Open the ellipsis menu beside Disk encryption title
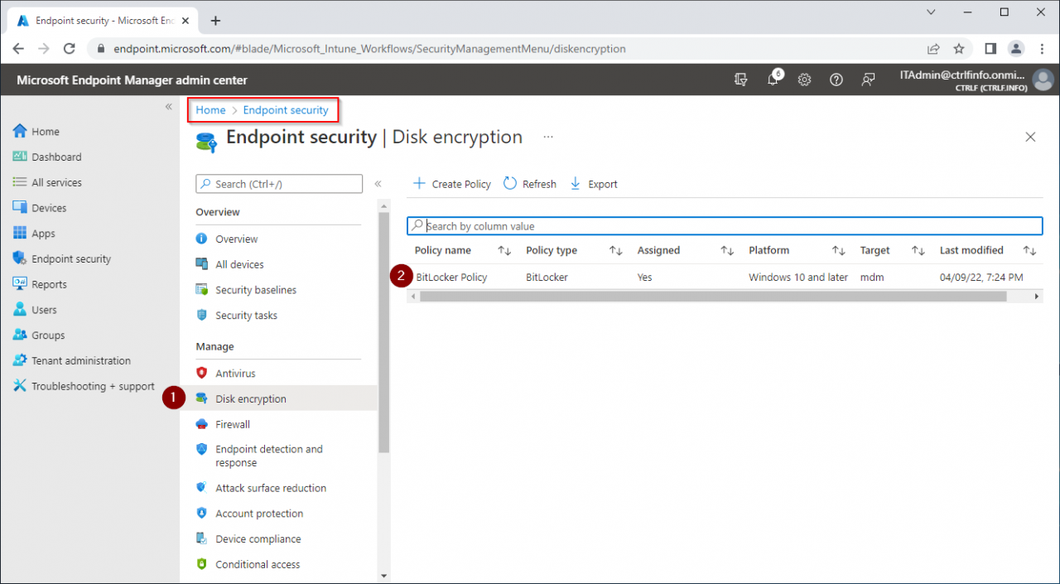This screenshot has height=584, width=1060. click(547, 138)
